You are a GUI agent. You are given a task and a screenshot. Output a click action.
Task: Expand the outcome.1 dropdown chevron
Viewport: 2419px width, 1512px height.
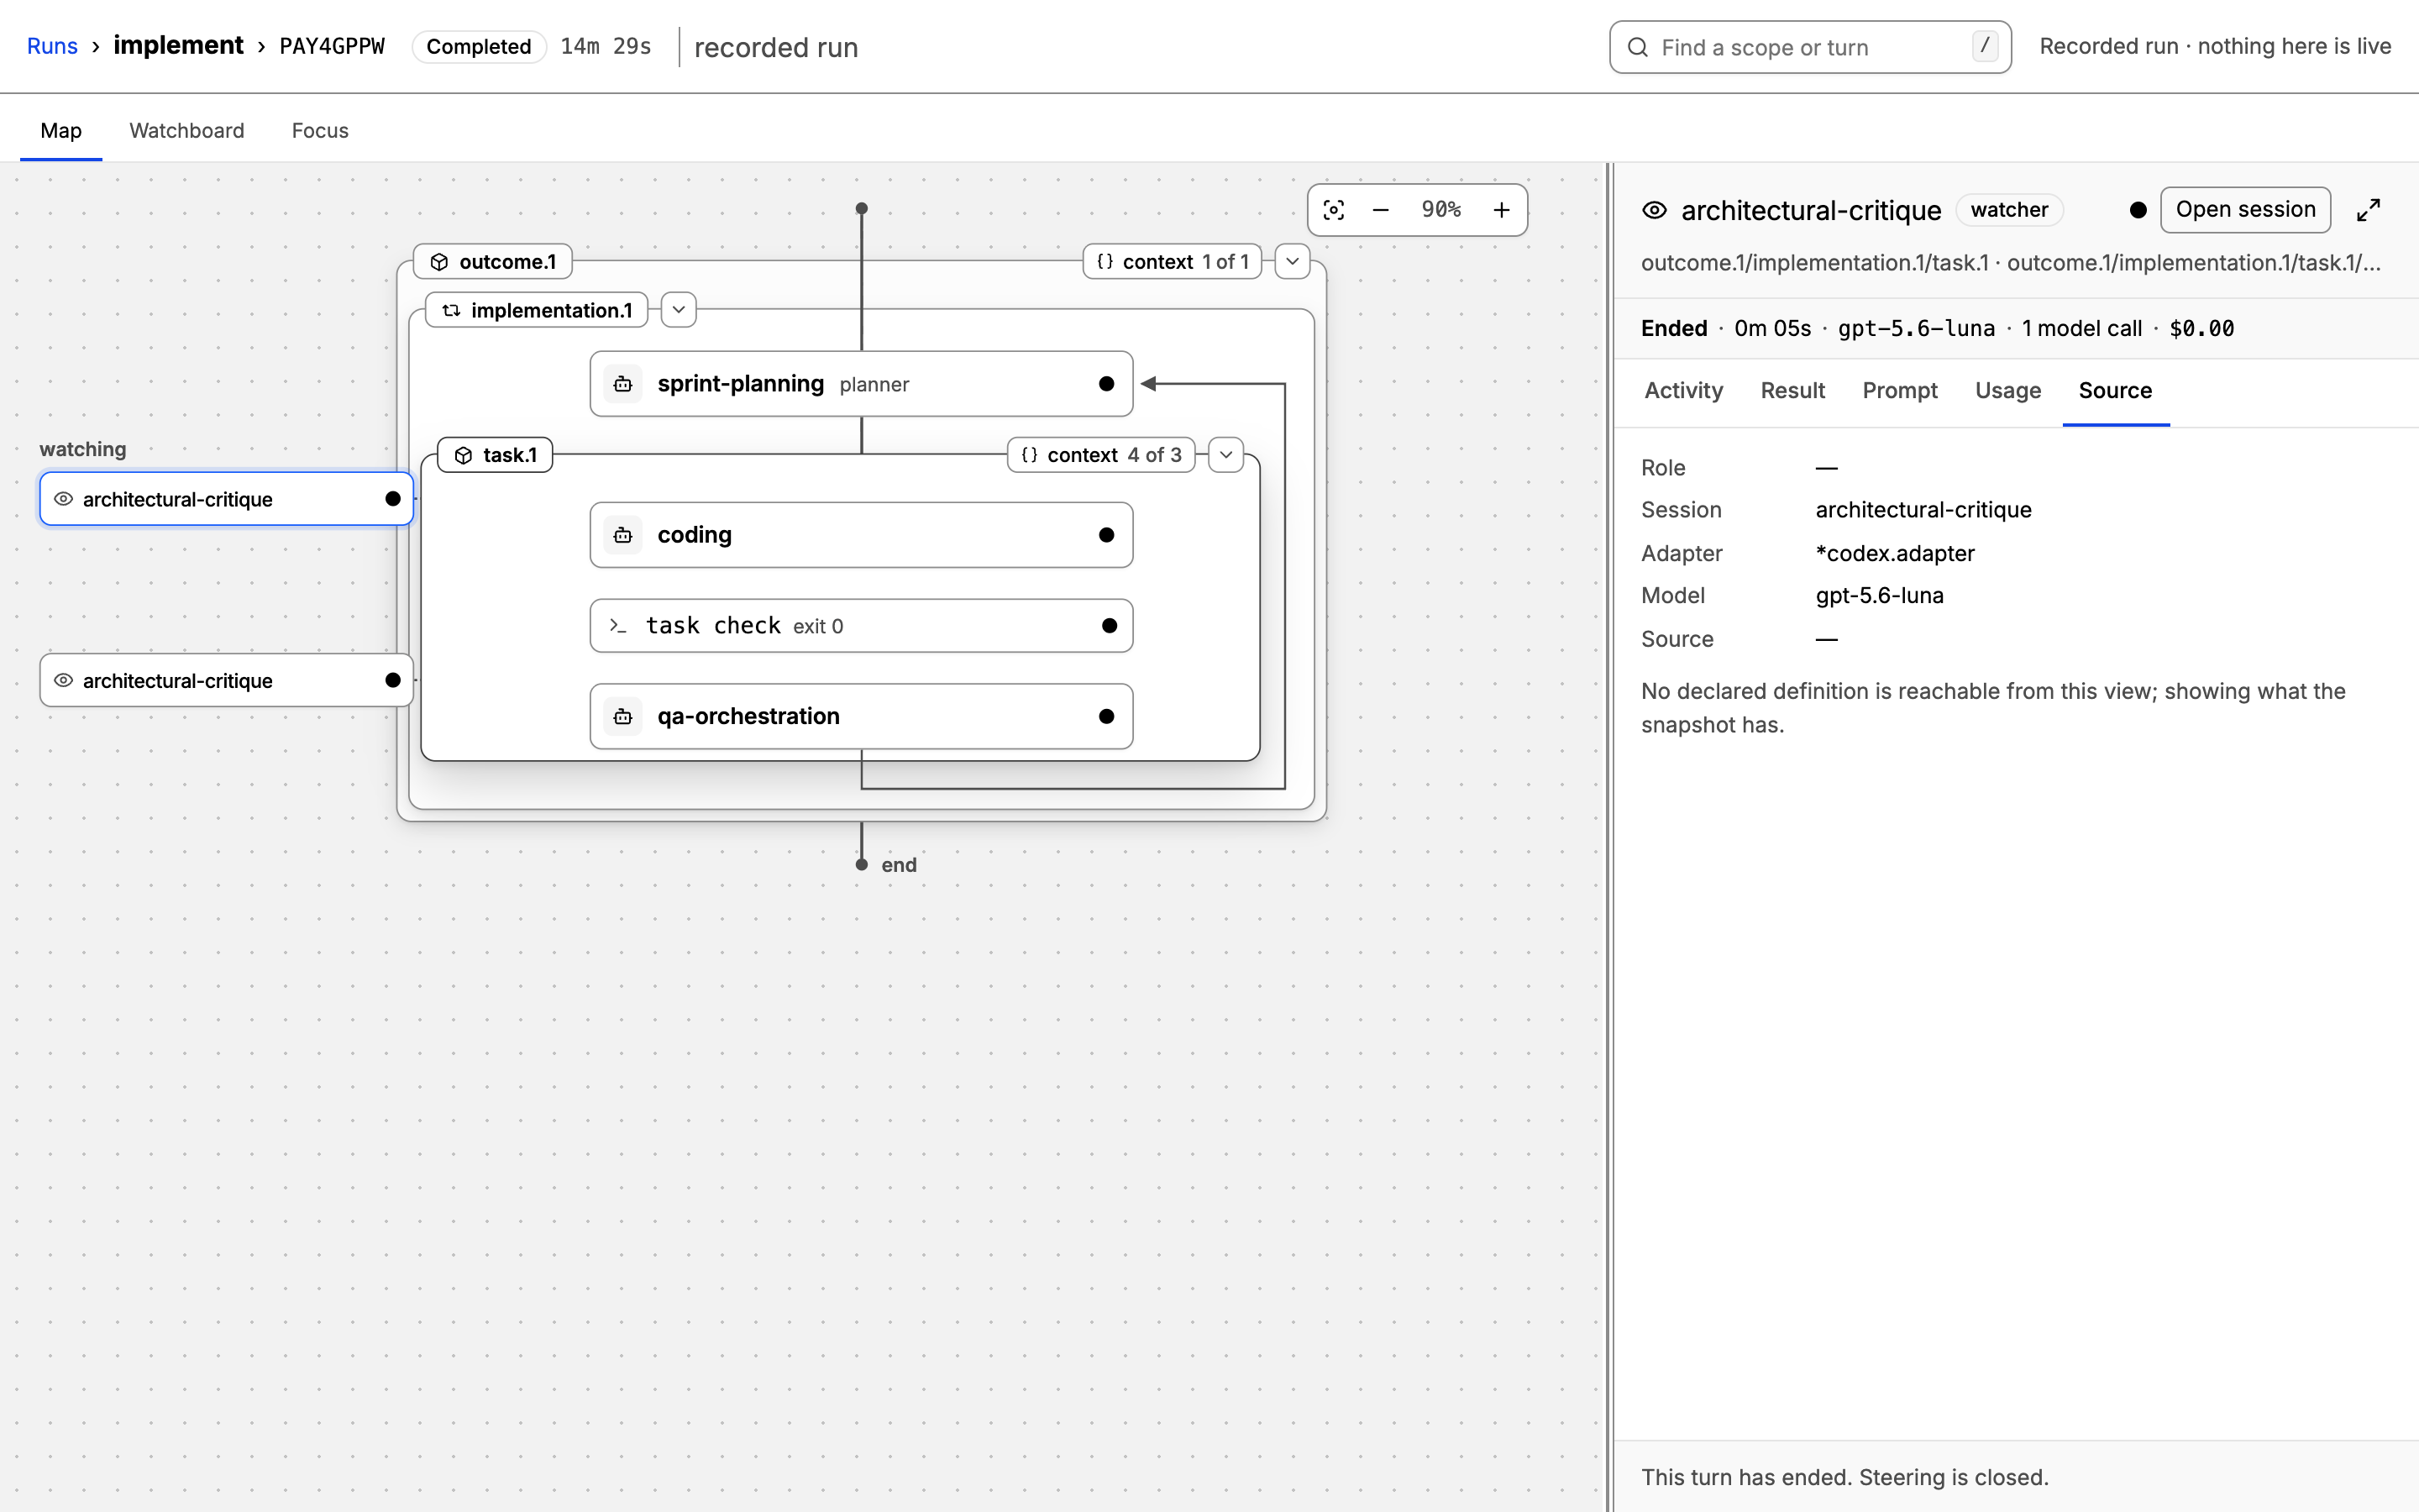1293,262
